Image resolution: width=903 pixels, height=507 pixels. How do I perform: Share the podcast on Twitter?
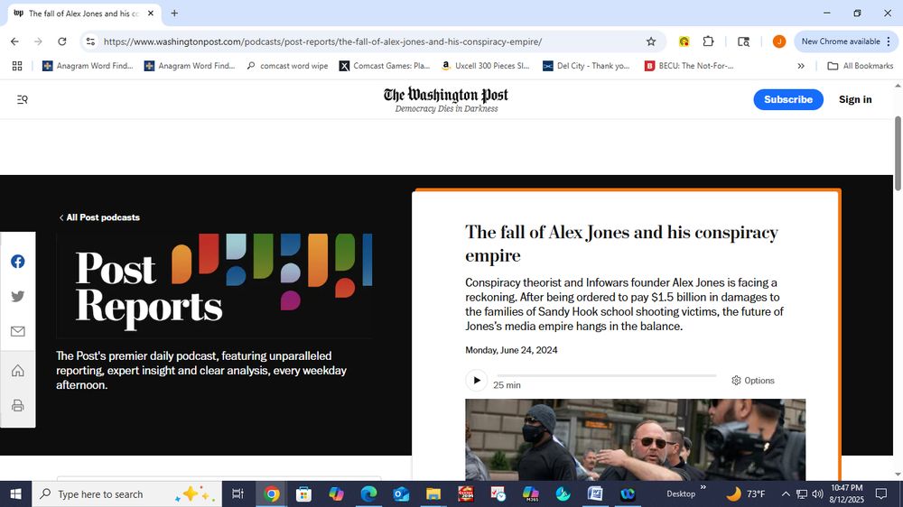pyautogui.click(x=18, y=297)
